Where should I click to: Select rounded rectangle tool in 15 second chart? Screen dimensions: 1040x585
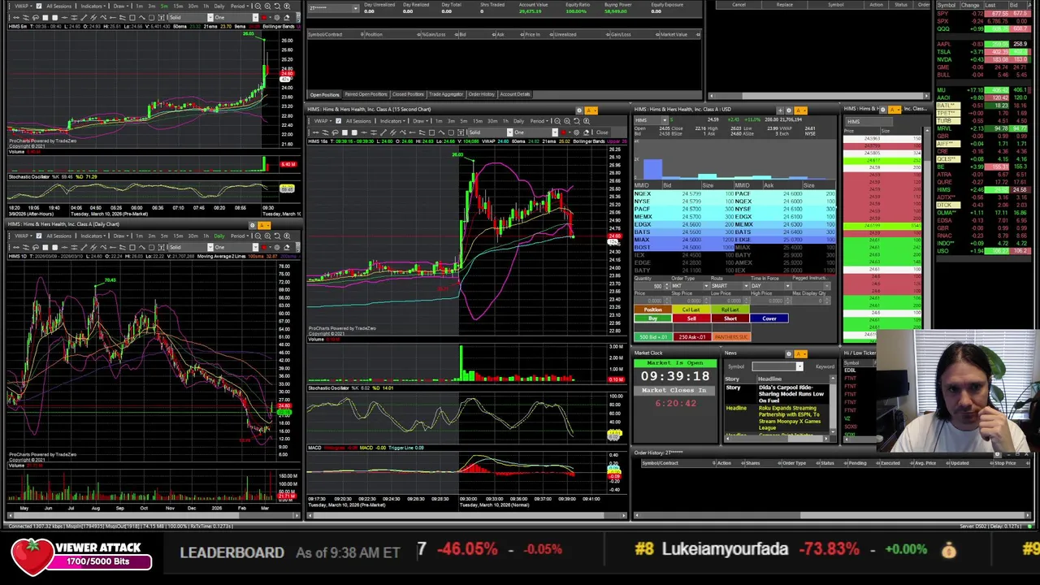pyautogui.click(x=451, y=132)
